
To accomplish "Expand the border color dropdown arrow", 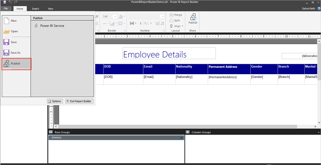I will 117,23.
